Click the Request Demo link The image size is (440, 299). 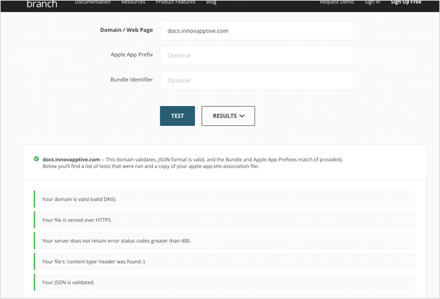pyautogui.click(x=337, y=3)
